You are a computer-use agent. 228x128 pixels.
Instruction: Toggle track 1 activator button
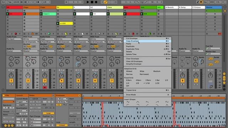point(11,81)
